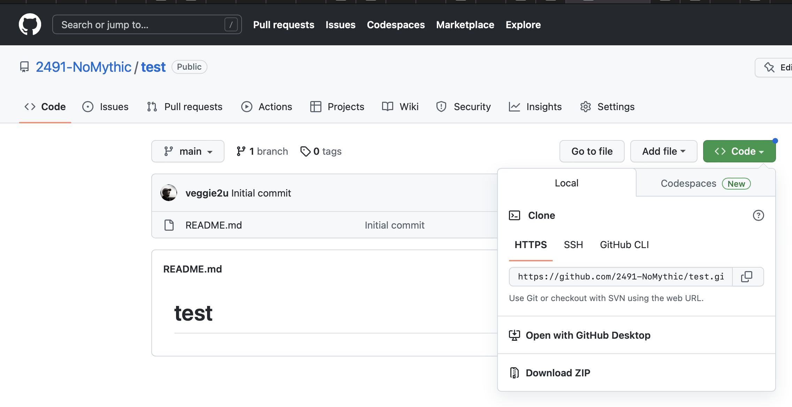Click the Pull requests tab icon
792x407 pixels.
[152, 107]
